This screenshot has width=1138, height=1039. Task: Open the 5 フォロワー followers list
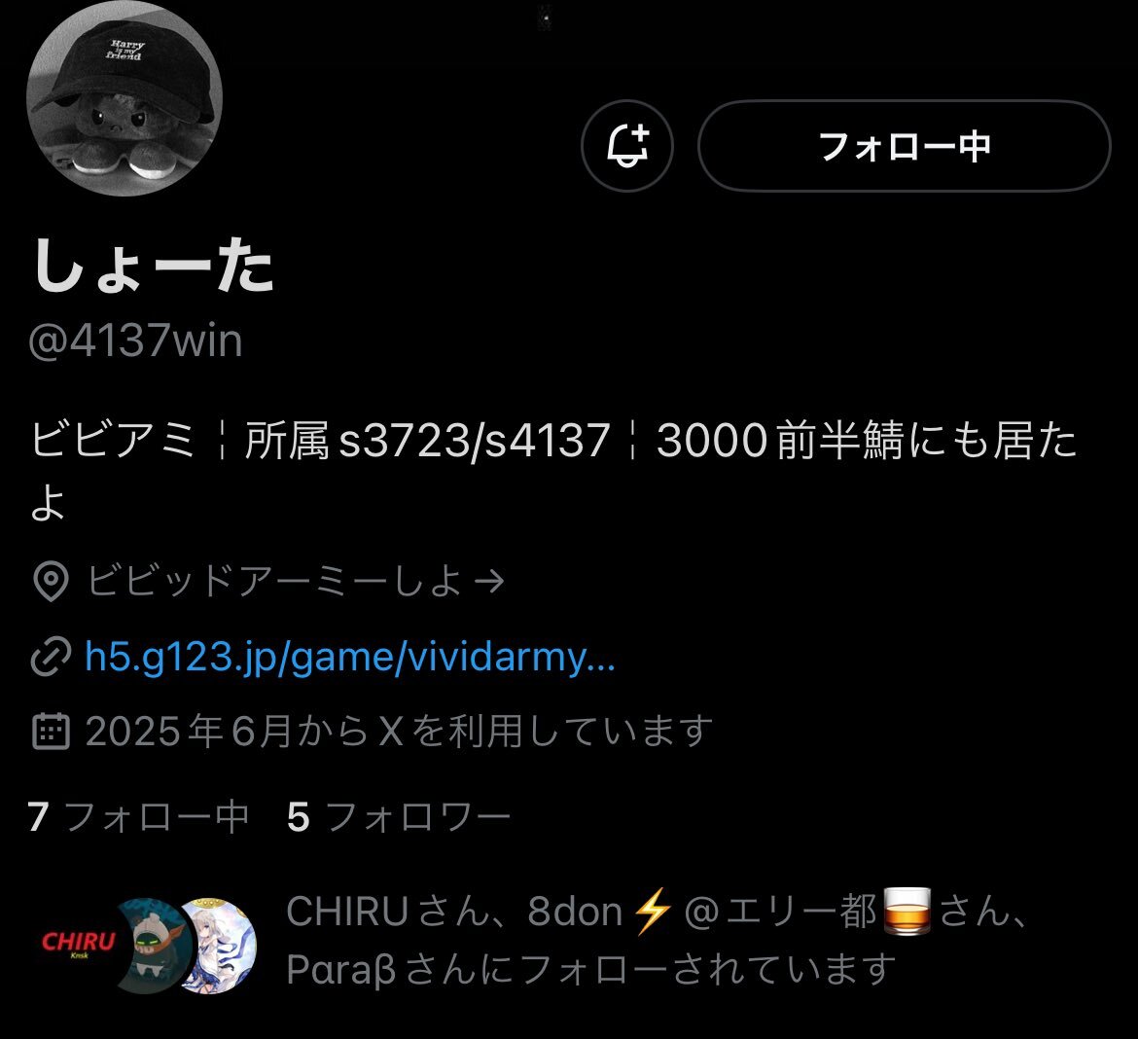[x=399, y=817]
